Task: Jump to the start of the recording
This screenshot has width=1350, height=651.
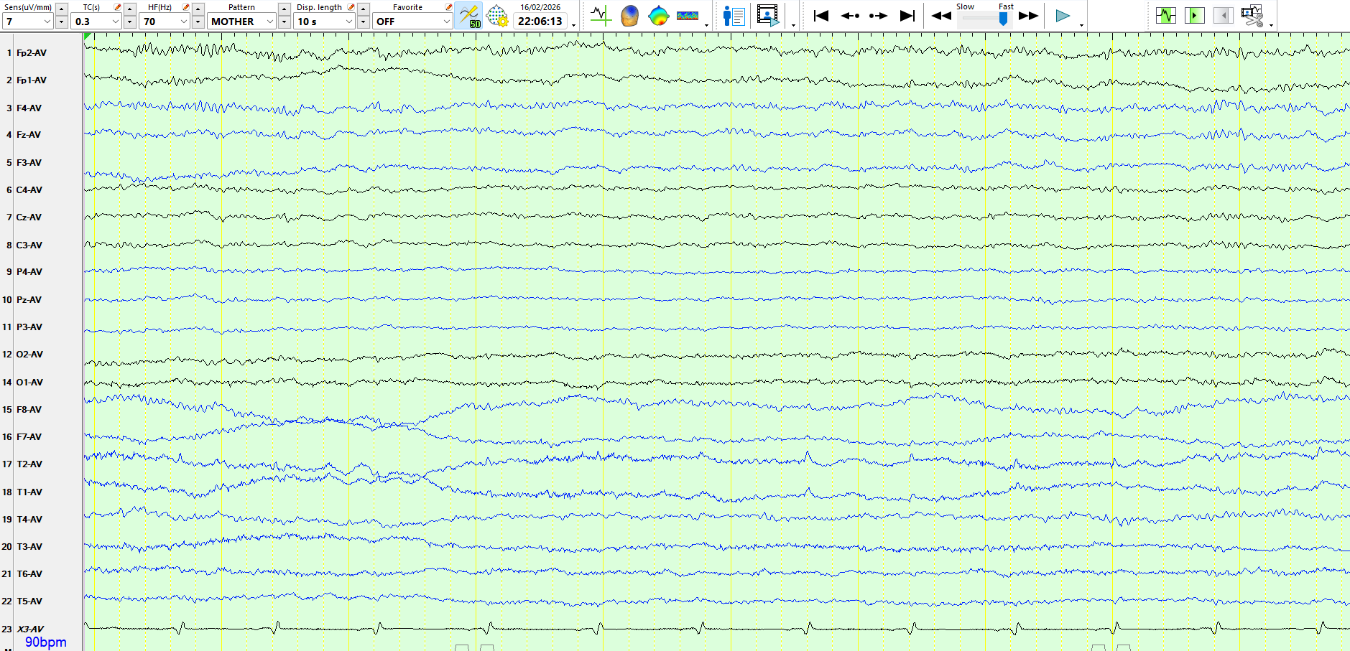Action: [821, 15]
